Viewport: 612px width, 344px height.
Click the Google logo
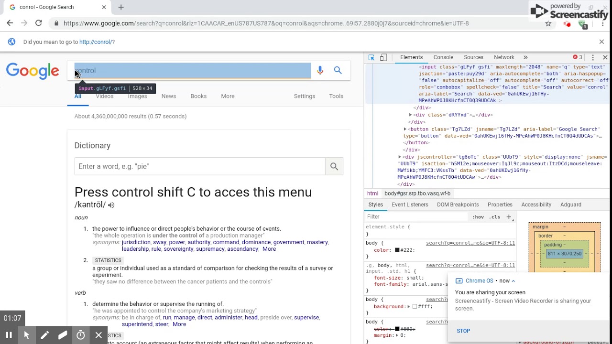pyautogui.click(x=33, y=71)
